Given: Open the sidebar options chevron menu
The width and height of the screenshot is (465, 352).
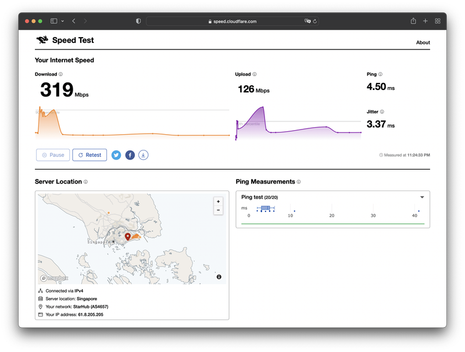Looking at the screenshot, I should click(x=62, y=21).
